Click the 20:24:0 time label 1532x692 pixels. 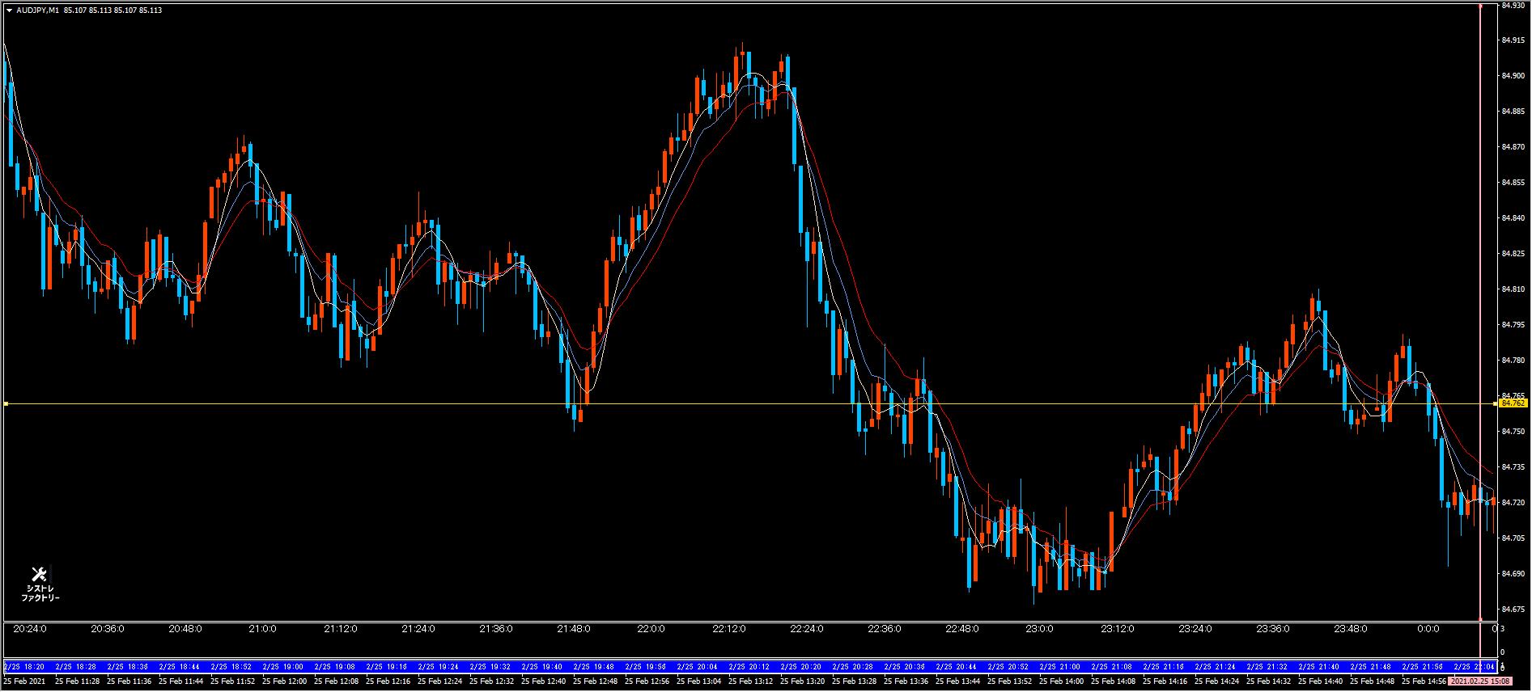coord(29,629)
